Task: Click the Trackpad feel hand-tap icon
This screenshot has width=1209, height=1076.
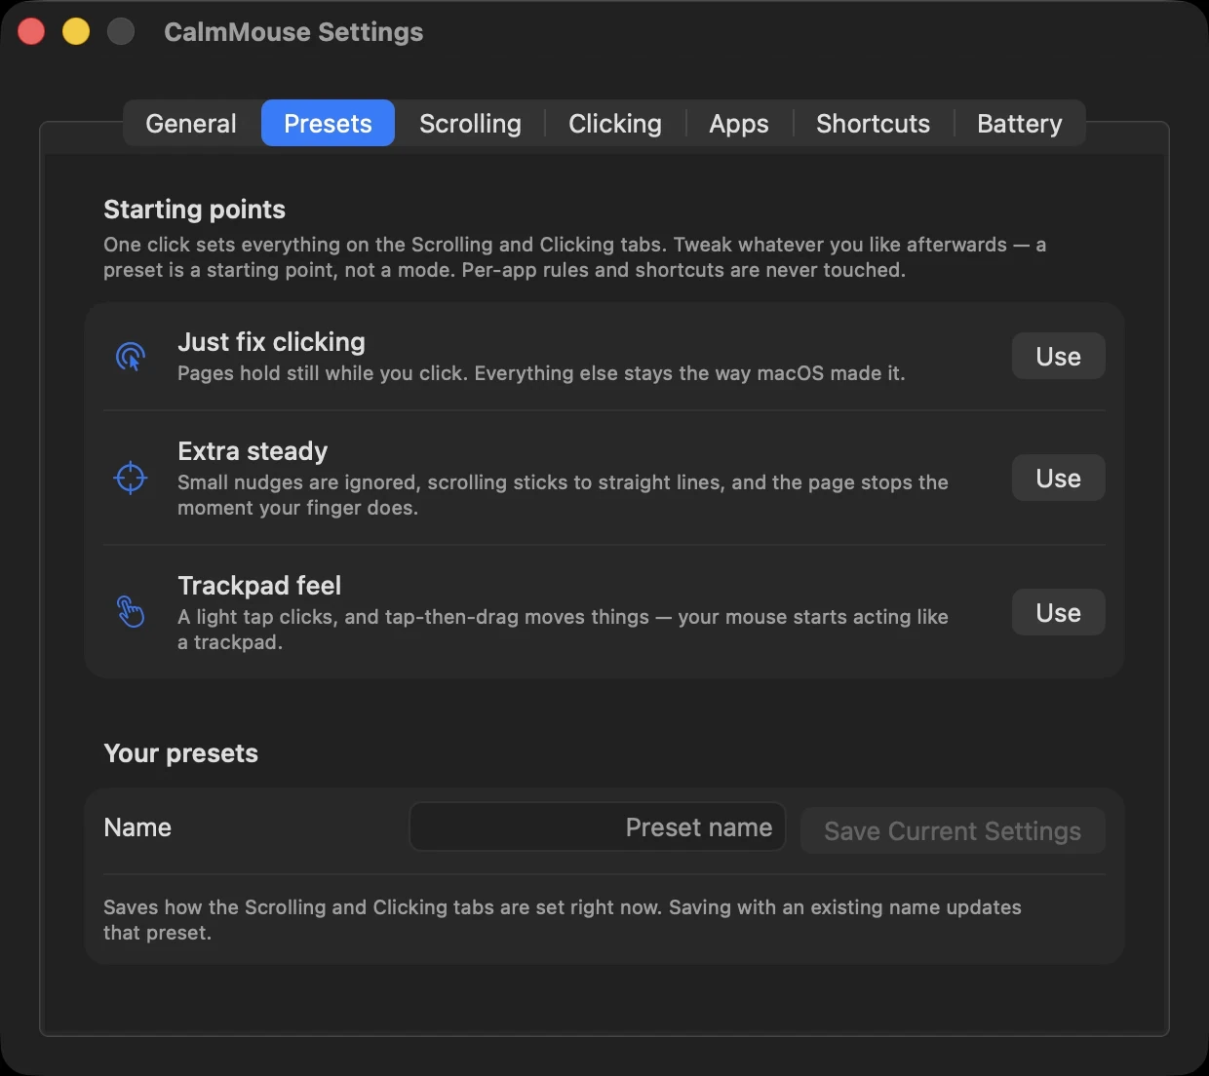Action: (131, 612)
